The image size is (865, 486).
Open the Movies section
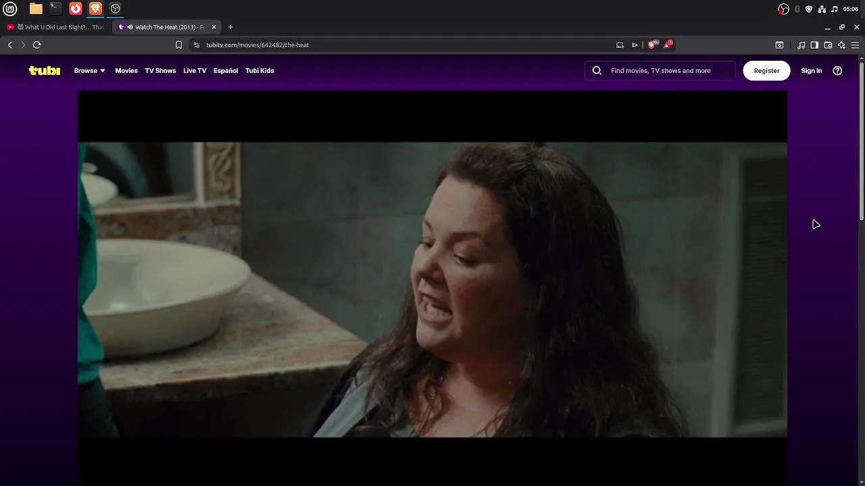coord(126,70)
